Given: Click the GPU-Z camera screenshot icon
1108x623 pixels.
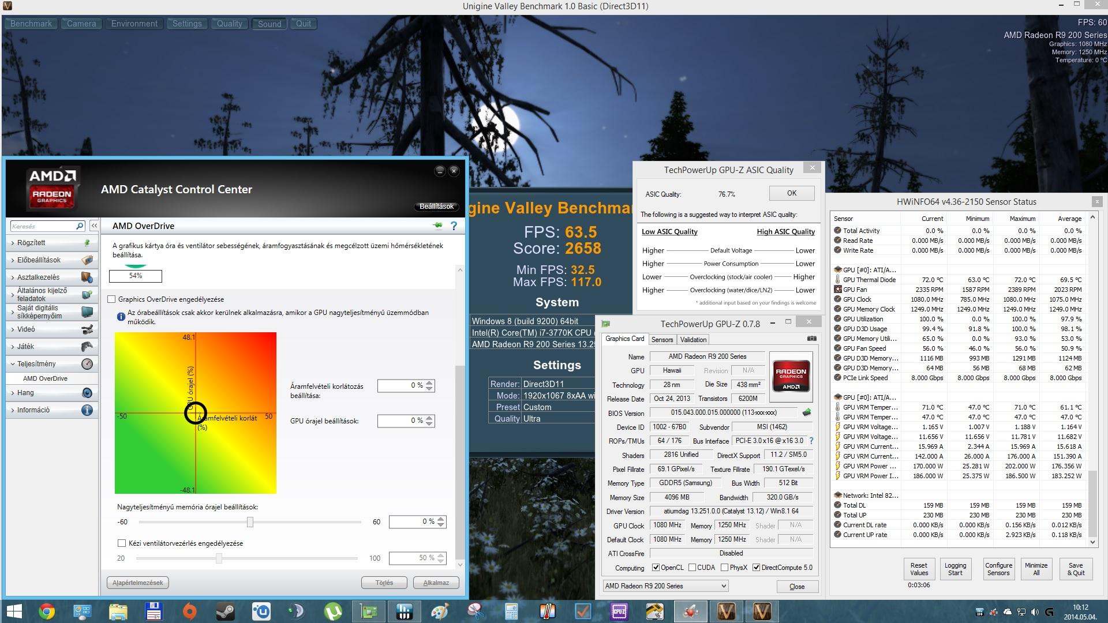Looking at the screenshot, I should (x=811, y=339).
